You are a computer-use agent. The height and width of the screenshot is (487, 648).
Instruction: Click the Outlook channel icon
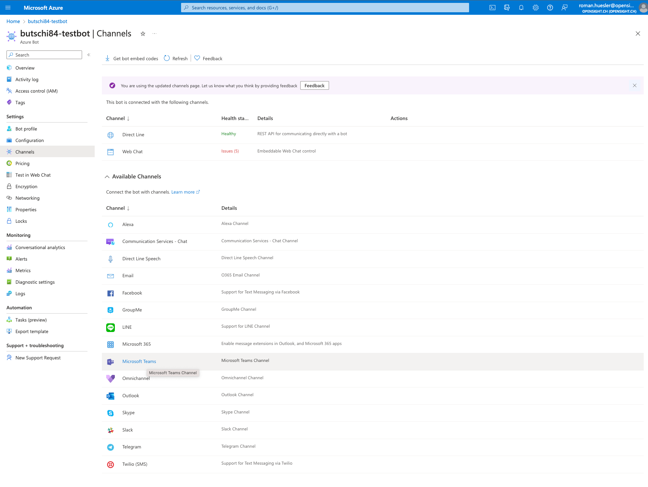111,396
